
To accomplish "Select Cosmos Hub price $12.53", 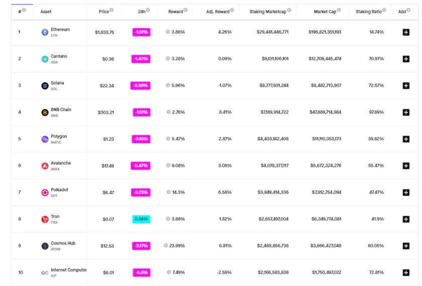I will [x=107, y=246].
